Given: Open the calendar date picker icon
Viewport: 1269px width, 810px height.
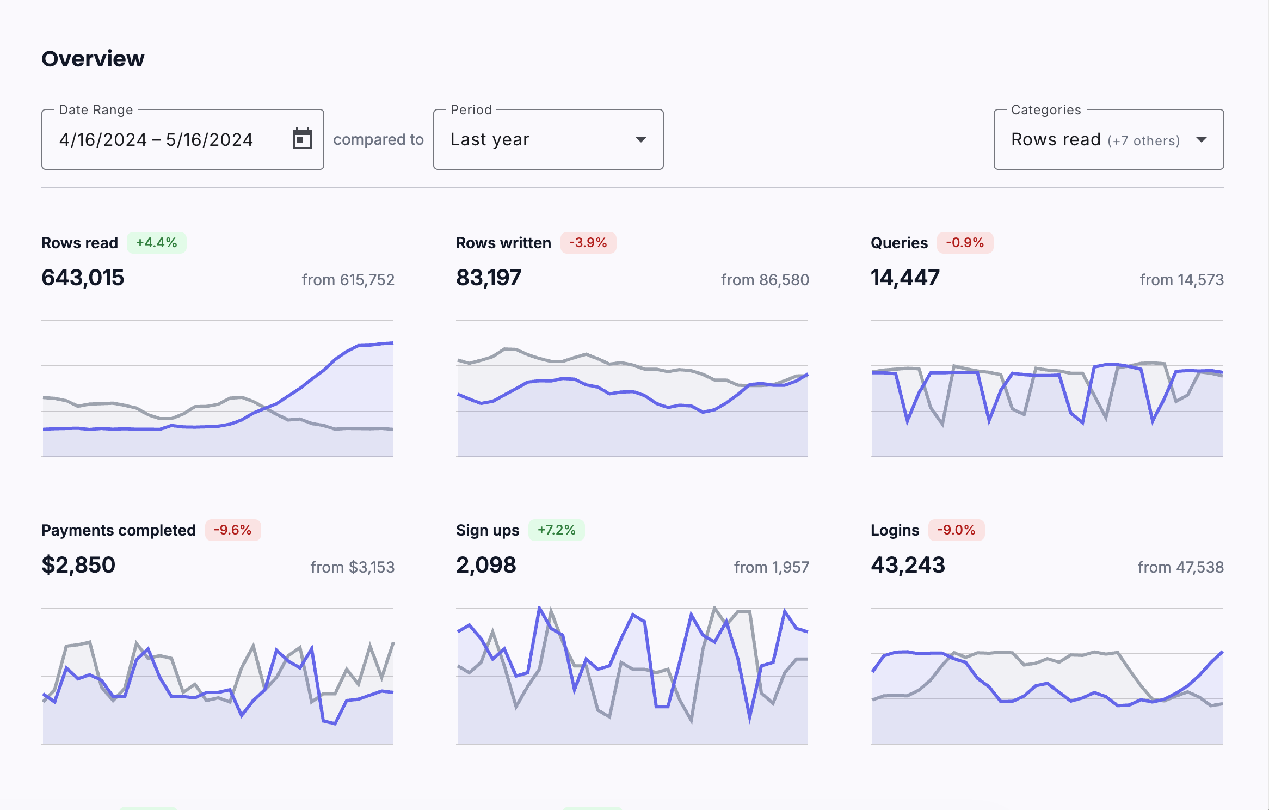Looking at the screenshot, I should tap(302, 139).
